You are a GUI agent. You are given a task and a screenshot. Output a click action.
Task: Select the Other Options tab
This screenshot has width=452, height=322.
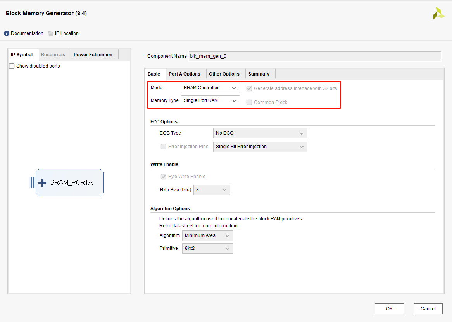tap(224, 74)
